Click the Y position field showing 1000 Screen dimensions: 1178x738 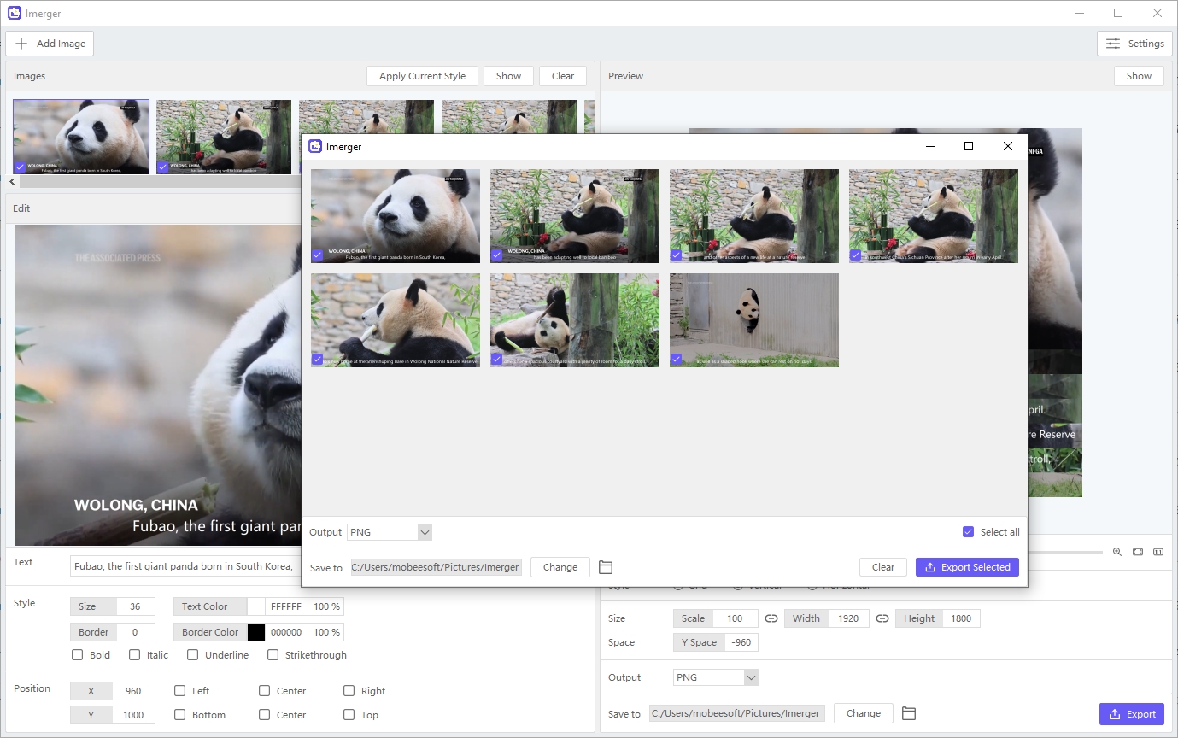click(133, 715)
